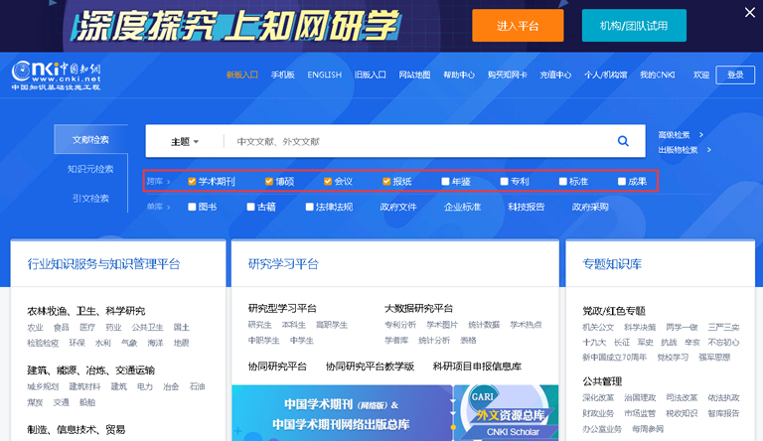Open 政府文件 database link
The height and width of the screenshot is (441, 763).
click(398, 207)
